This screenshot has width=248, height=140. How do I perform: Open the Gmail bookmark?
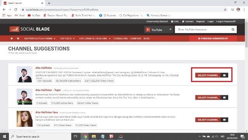click(x=20, y=16)
